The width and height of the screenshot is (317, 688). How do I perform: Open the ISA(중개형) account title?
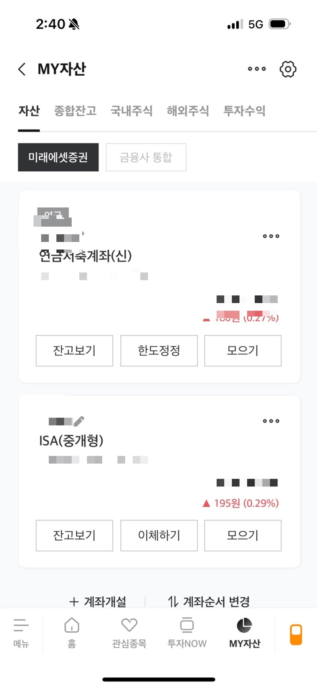click(x=71, y=441)
